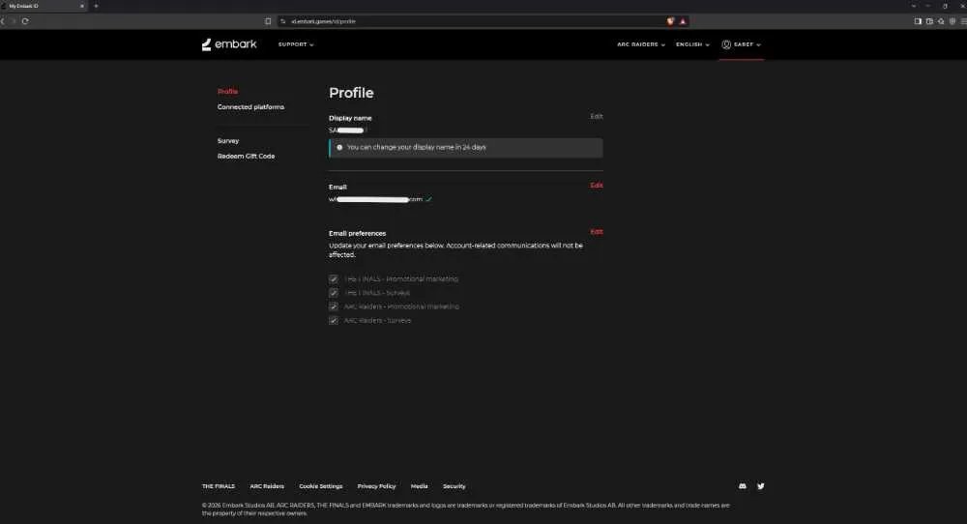Open Media footer link
Image resolution: width=967 pixels, height=524 pixels.
point(420,486)
